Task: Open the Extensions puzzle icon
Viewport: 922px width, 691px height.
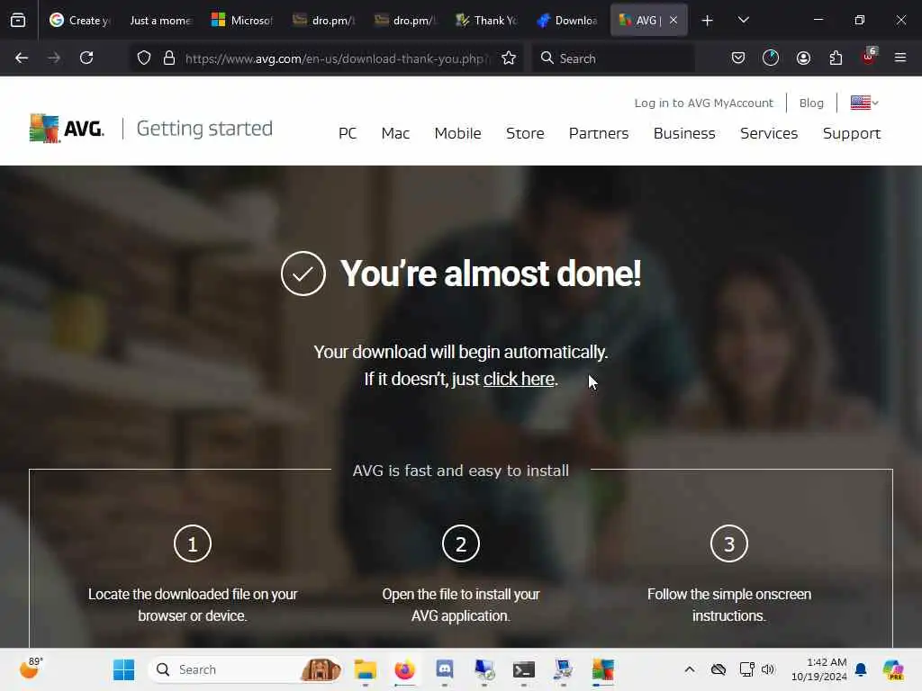Action: click(836, 58)
